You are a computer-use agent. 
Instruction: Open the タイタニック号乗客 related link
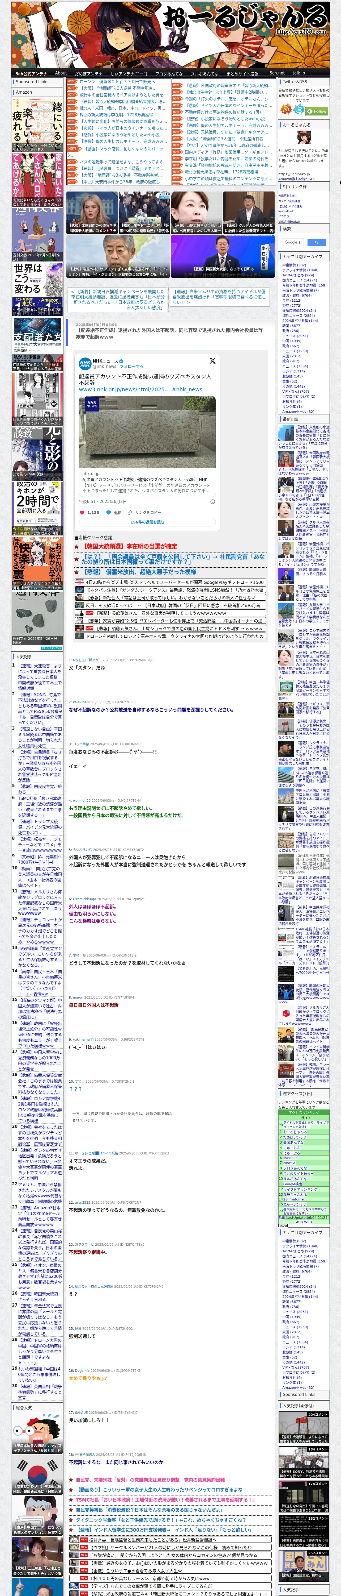(160, 1520)
